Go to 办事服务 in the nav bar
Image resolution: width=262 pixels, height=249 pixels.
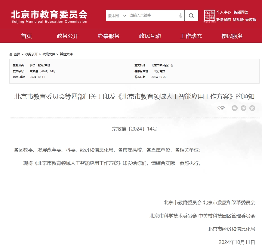(x=109, y=36)
